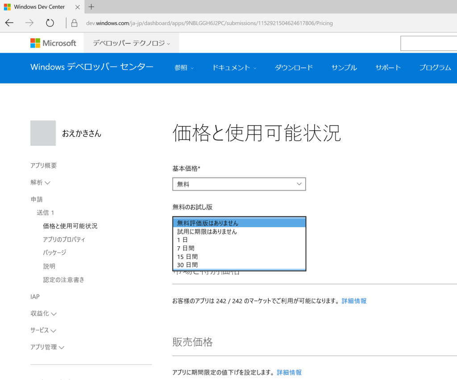457x380 pixels.
Task: Close the Windows Dev Center tab
Action: pyautogui.click(x=78, y=7)
